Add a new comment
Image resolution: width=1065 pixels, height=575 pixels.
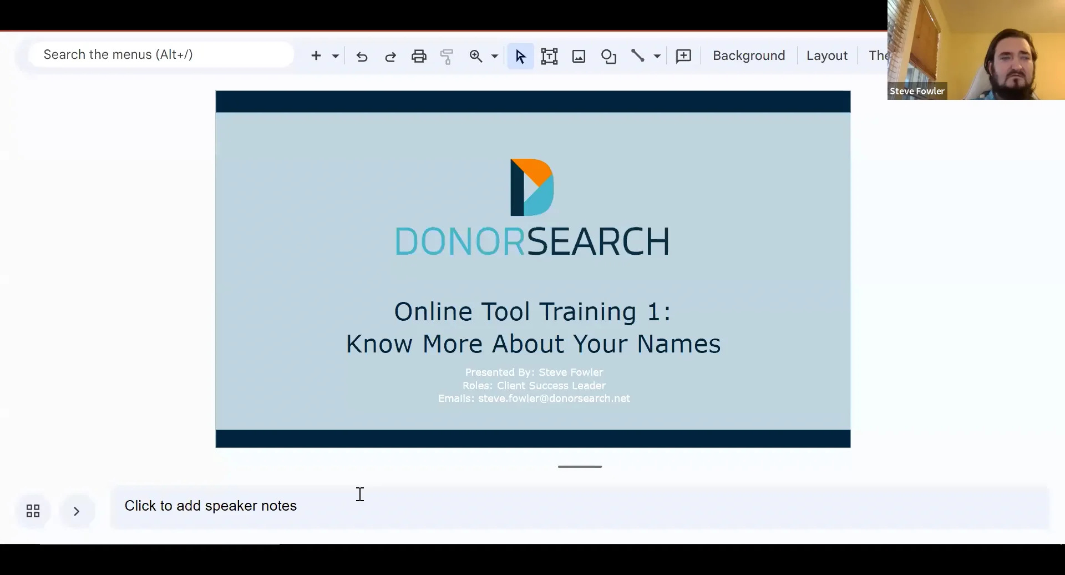pos(683,56)
